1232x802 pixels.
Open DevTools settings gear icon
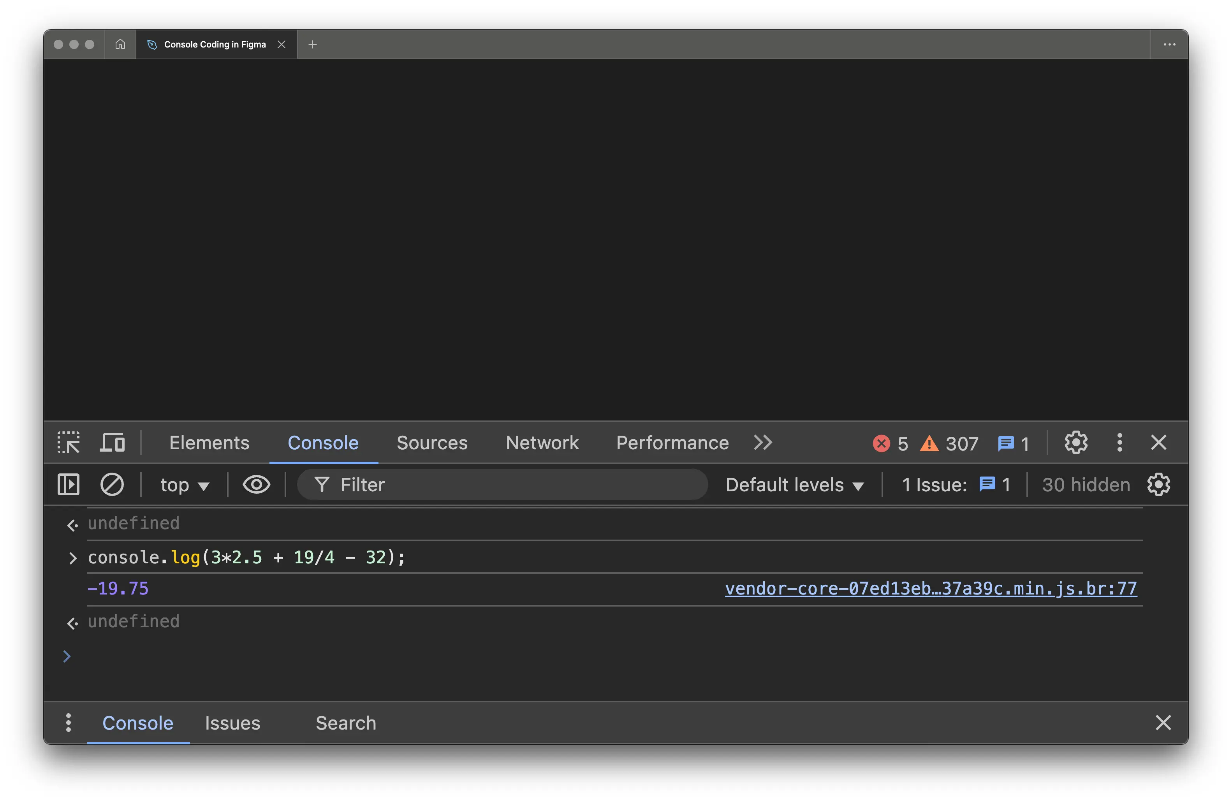pyautogui.click(x=1076, y=443)
